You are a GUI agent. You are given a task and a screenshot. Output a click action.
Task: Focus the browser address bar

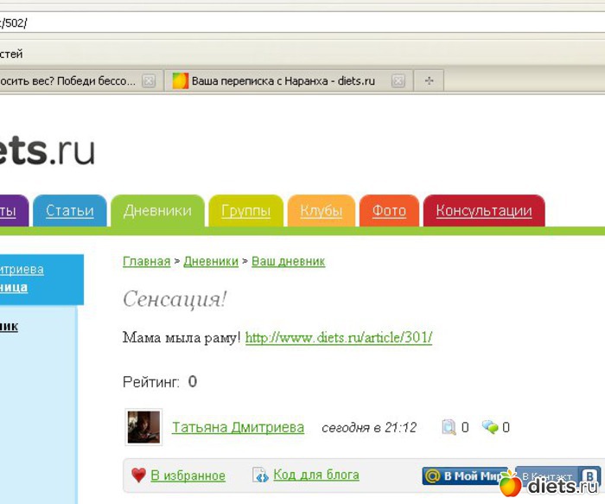pyautogui.click(x=302, y=22)
